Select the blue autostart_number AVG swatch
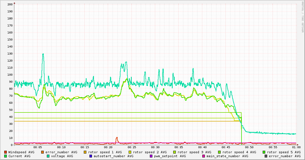Viewport: 305px width, 160px height. click(91, 156)
